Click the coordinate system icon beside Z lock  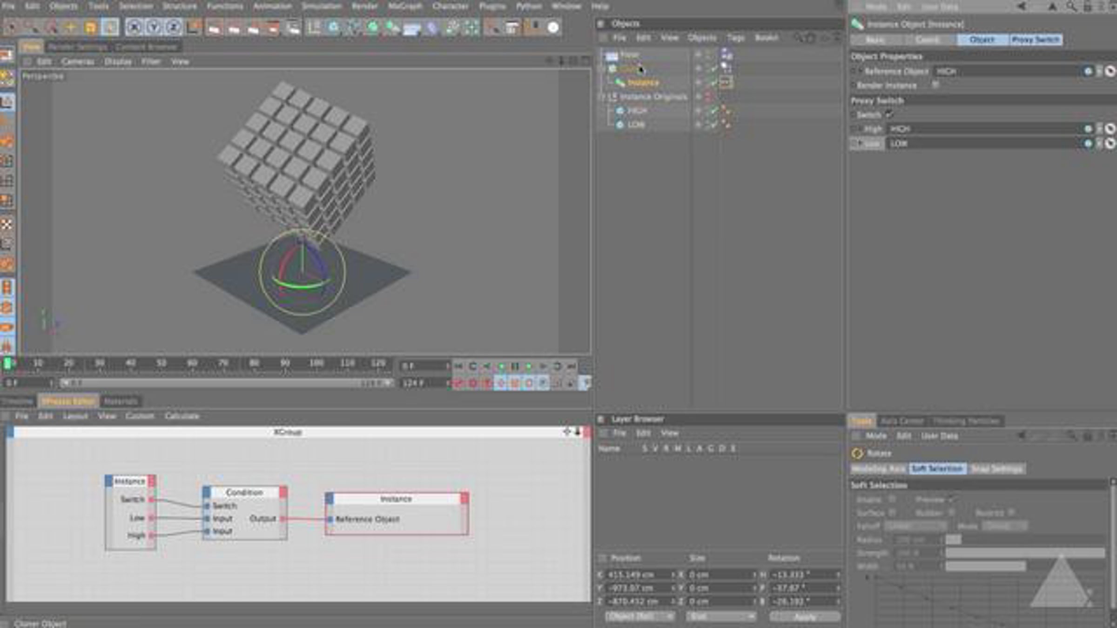tap(194, 27)
